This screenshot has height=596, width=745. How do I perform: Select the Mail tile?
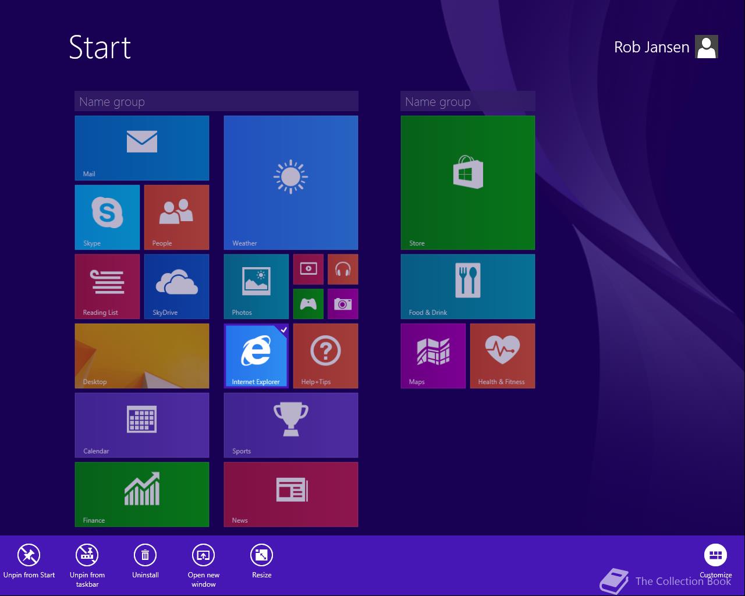pos(142,148)
